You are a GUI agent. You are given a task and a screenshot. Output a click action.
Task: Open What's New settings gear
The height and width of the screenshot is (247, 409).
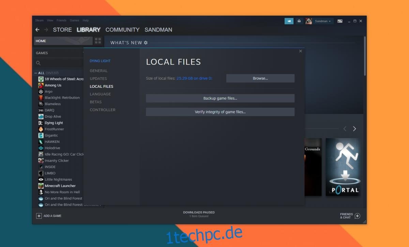[x=146, y=43]
